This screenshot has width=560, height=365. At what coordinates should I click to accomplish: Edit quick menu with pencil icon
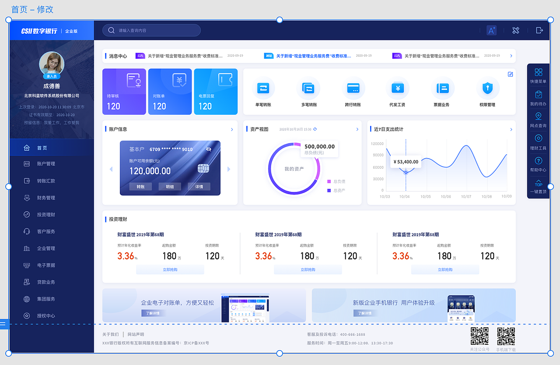[510, 74]
